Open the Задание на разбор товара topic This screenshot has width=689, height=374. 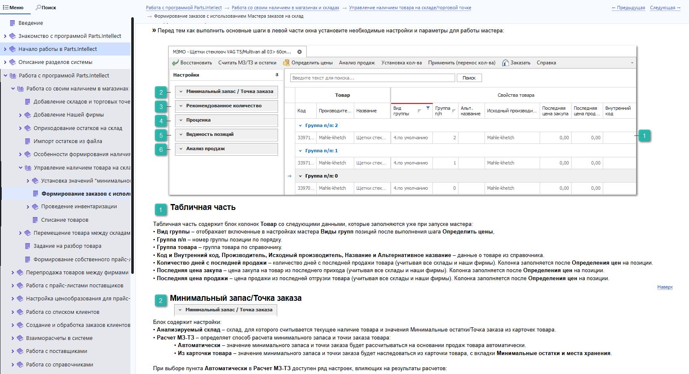(67, 246)
